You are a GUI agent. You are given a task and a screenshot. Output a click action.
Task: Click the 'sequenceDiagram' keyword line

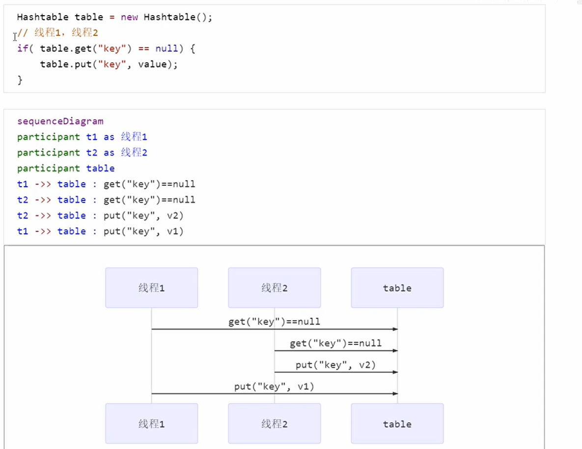[60, 121]
